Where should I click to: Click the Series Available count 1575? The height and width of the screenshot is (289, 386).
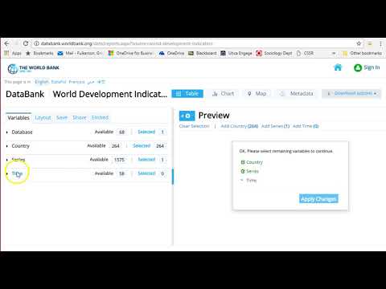click(119, 160)
